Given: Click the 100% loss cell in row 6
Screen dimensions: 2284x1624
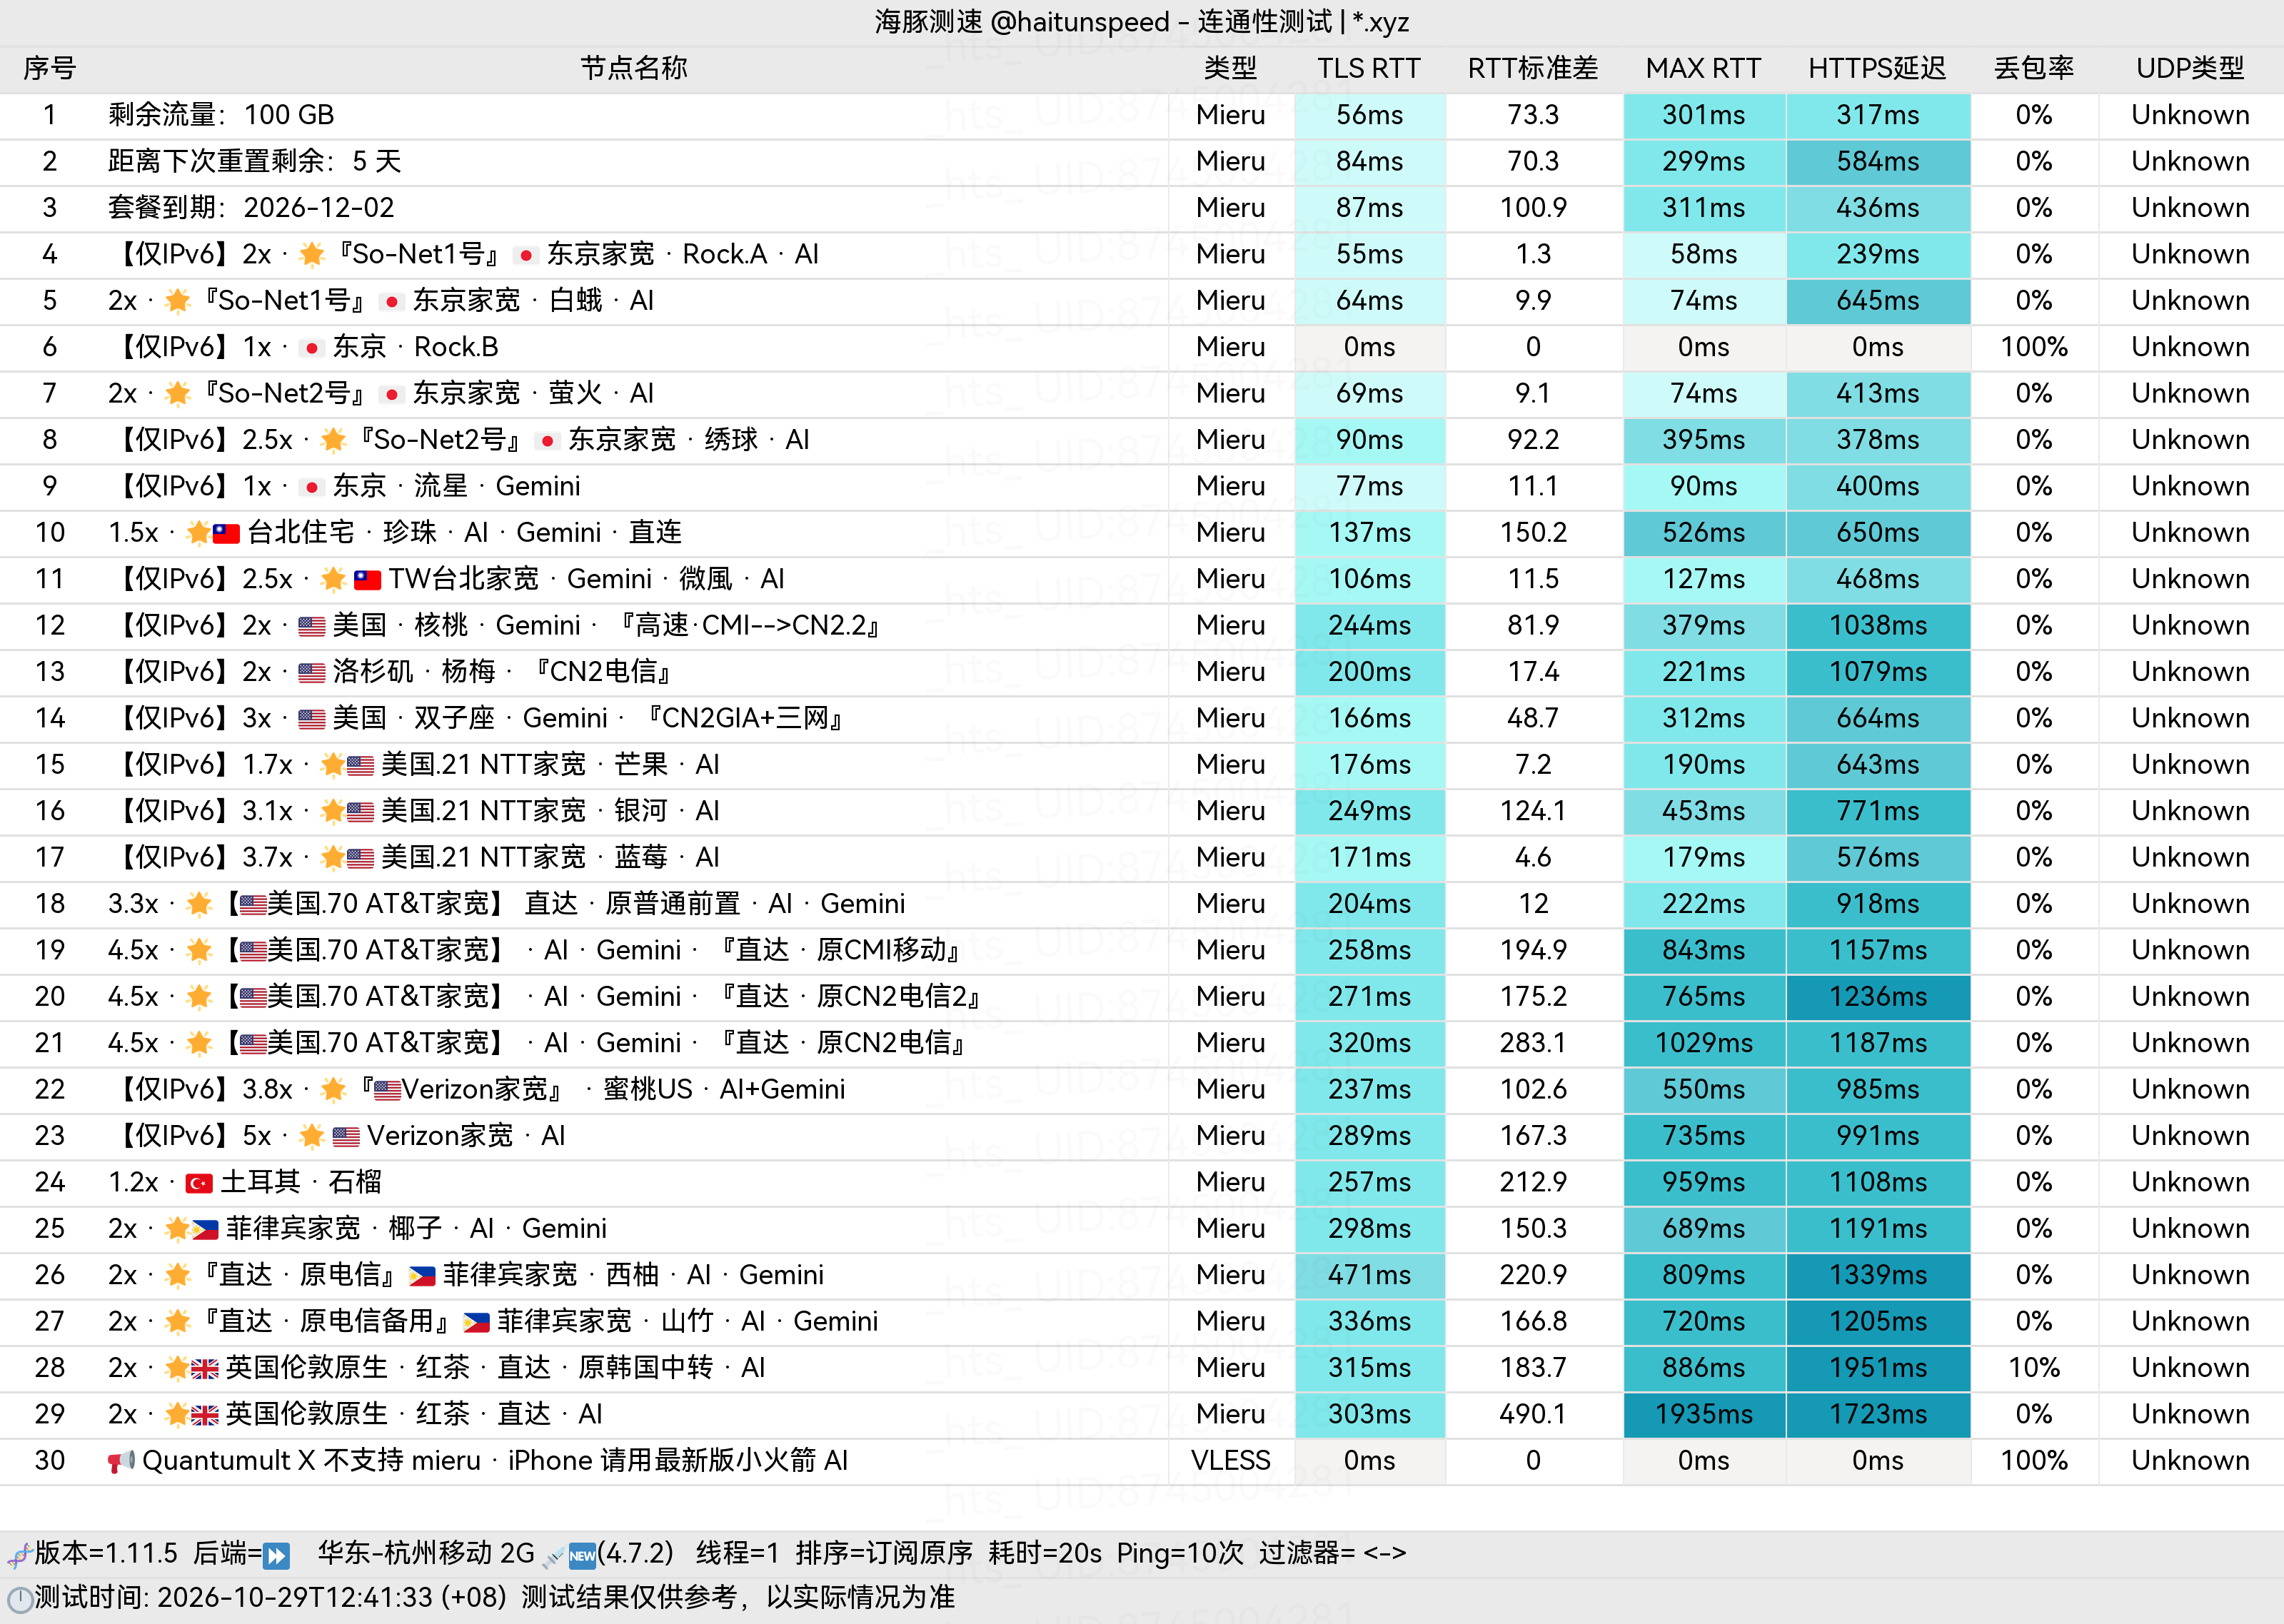Looking at the screenshot, I should [x=2034, y=347].
